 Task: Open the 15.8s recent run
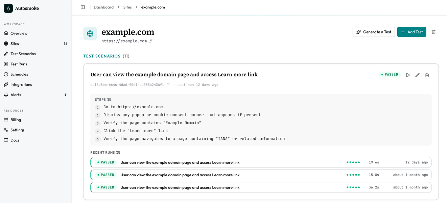[x=261, y=175]
